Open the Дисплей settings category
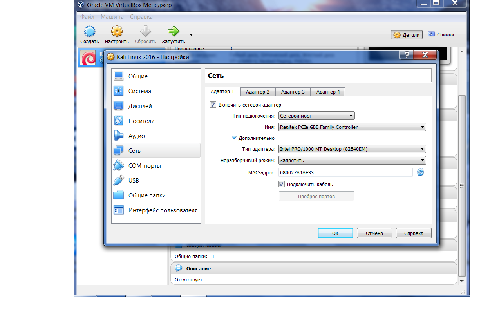This screenshot has height=333, width=499. click(140, 106)
